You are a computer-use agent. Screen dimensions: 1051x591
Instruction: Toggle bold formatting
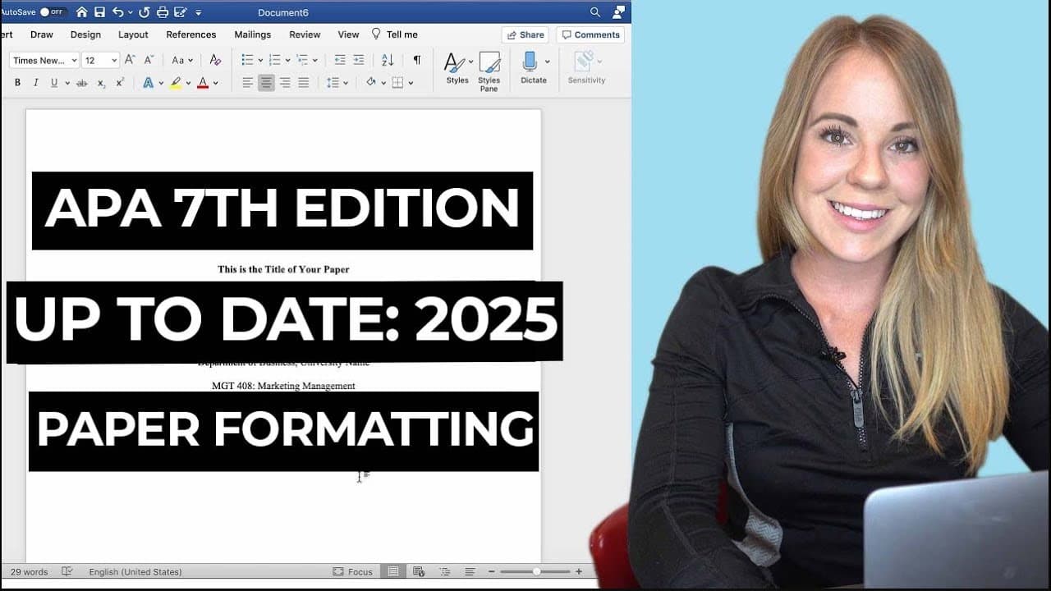(x=17, y=82)
